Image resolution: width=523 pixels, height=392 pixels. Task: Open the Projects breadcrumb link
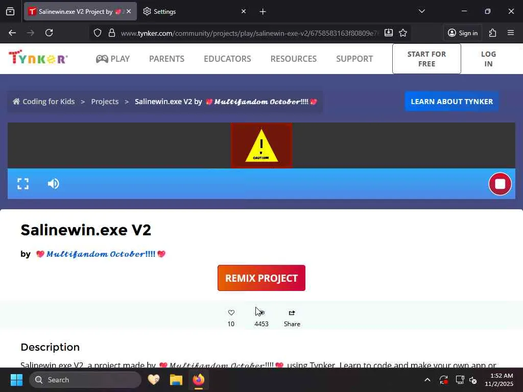tap(105, 102)
